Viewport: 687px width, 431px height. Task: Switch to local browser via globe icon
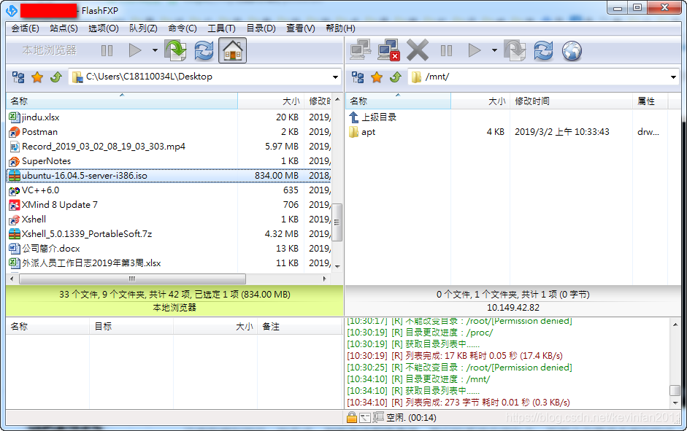coord(572,51)
